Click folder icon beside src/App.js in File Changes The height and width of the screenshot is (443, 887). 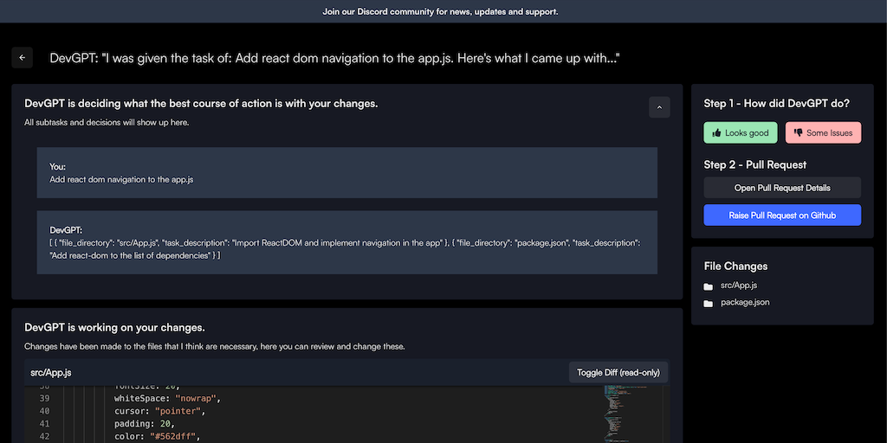click(709, 286)
